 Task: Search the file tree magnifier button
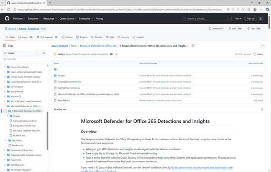click(44, 53)
